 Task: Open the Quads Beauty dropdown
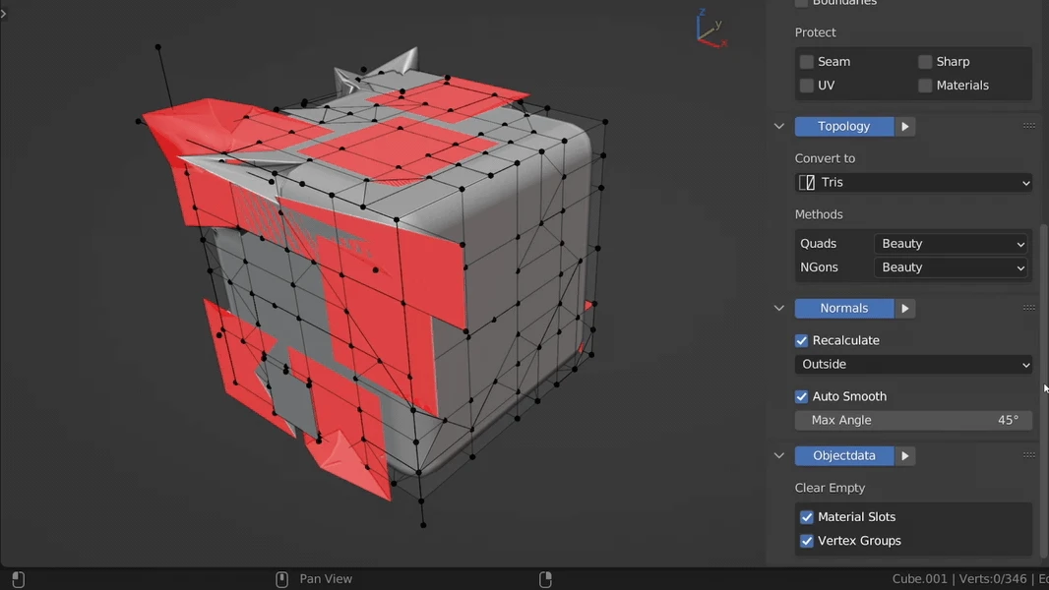pos(951,243)
